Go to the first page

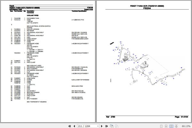[69, 126]
